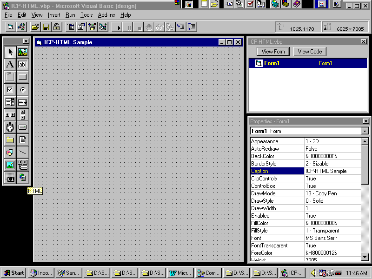Viewport: 372px width, 279px height.
Task: Click the Open Project toolbar icon
Action: click(x=35, y=27)
